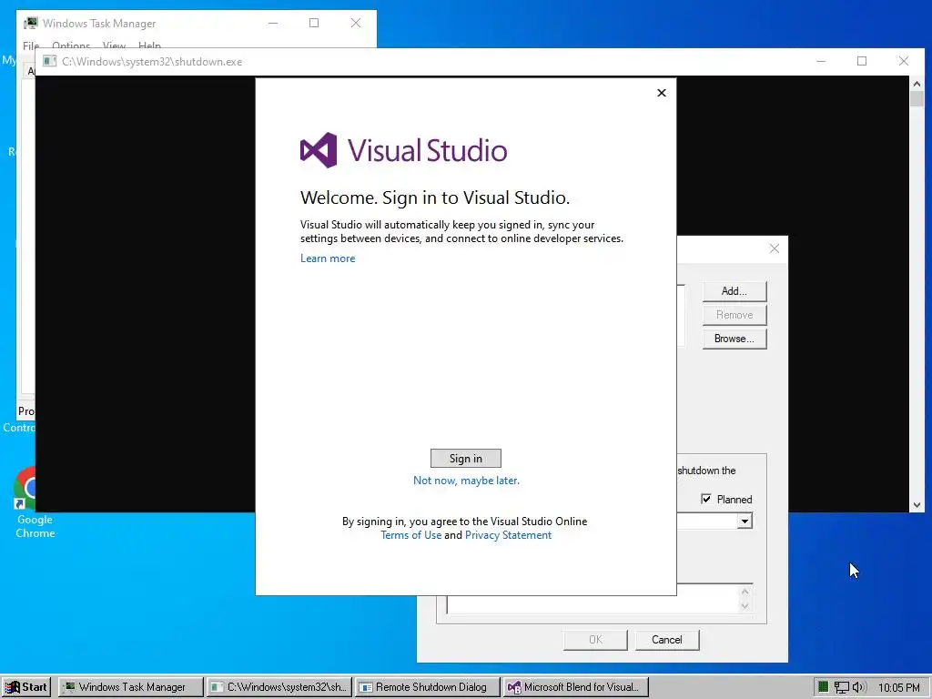Screen dimensions: 932x699
Task: Click the volume speaker tray icon
Action: click(859, 687)
